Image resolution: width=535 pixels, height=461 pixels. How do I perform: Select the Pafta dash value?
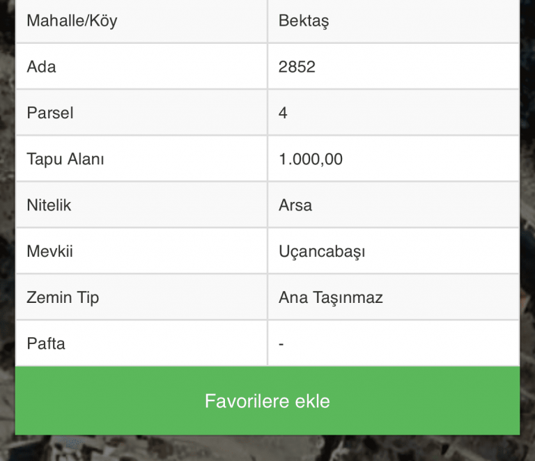click(x=281, y=344)
